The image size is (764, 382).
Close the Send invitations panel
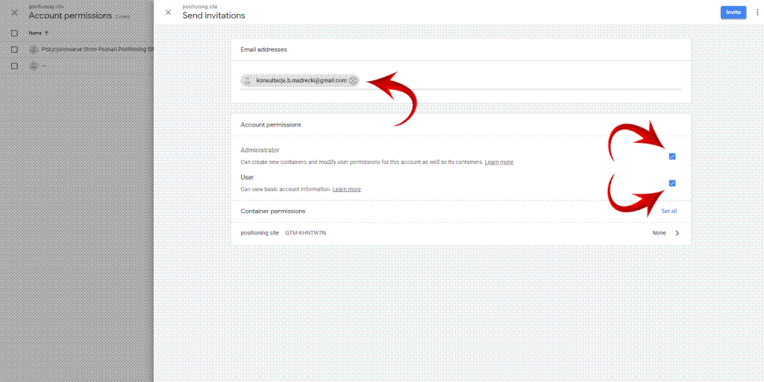click(168, 12)
